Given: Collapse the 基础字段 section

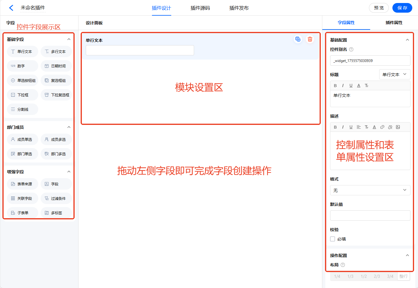Looking at the screenshot, I should pyautogui.click(x=69, y=39).
